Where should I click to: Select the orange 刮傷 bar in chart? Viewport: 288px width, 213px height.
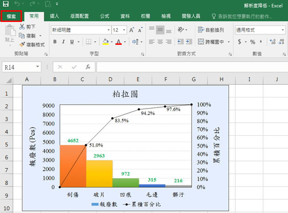[x=73, y=166]
